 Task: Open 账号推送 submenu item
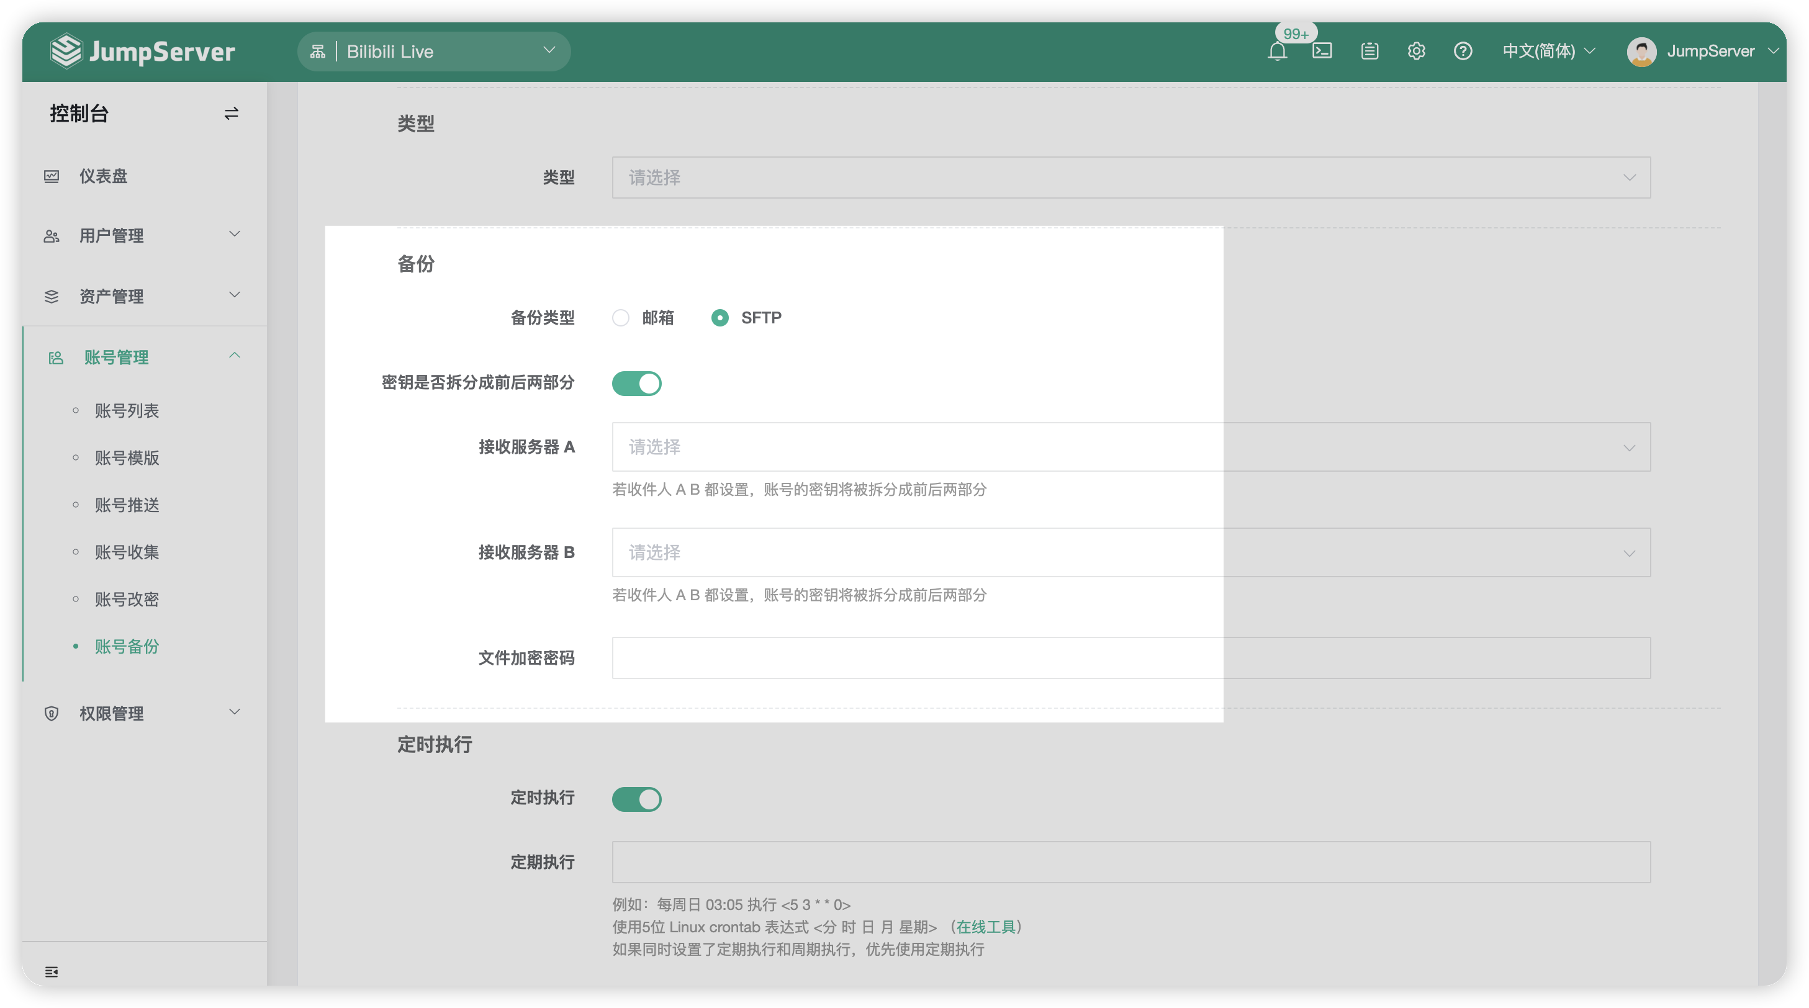[127, 505]
